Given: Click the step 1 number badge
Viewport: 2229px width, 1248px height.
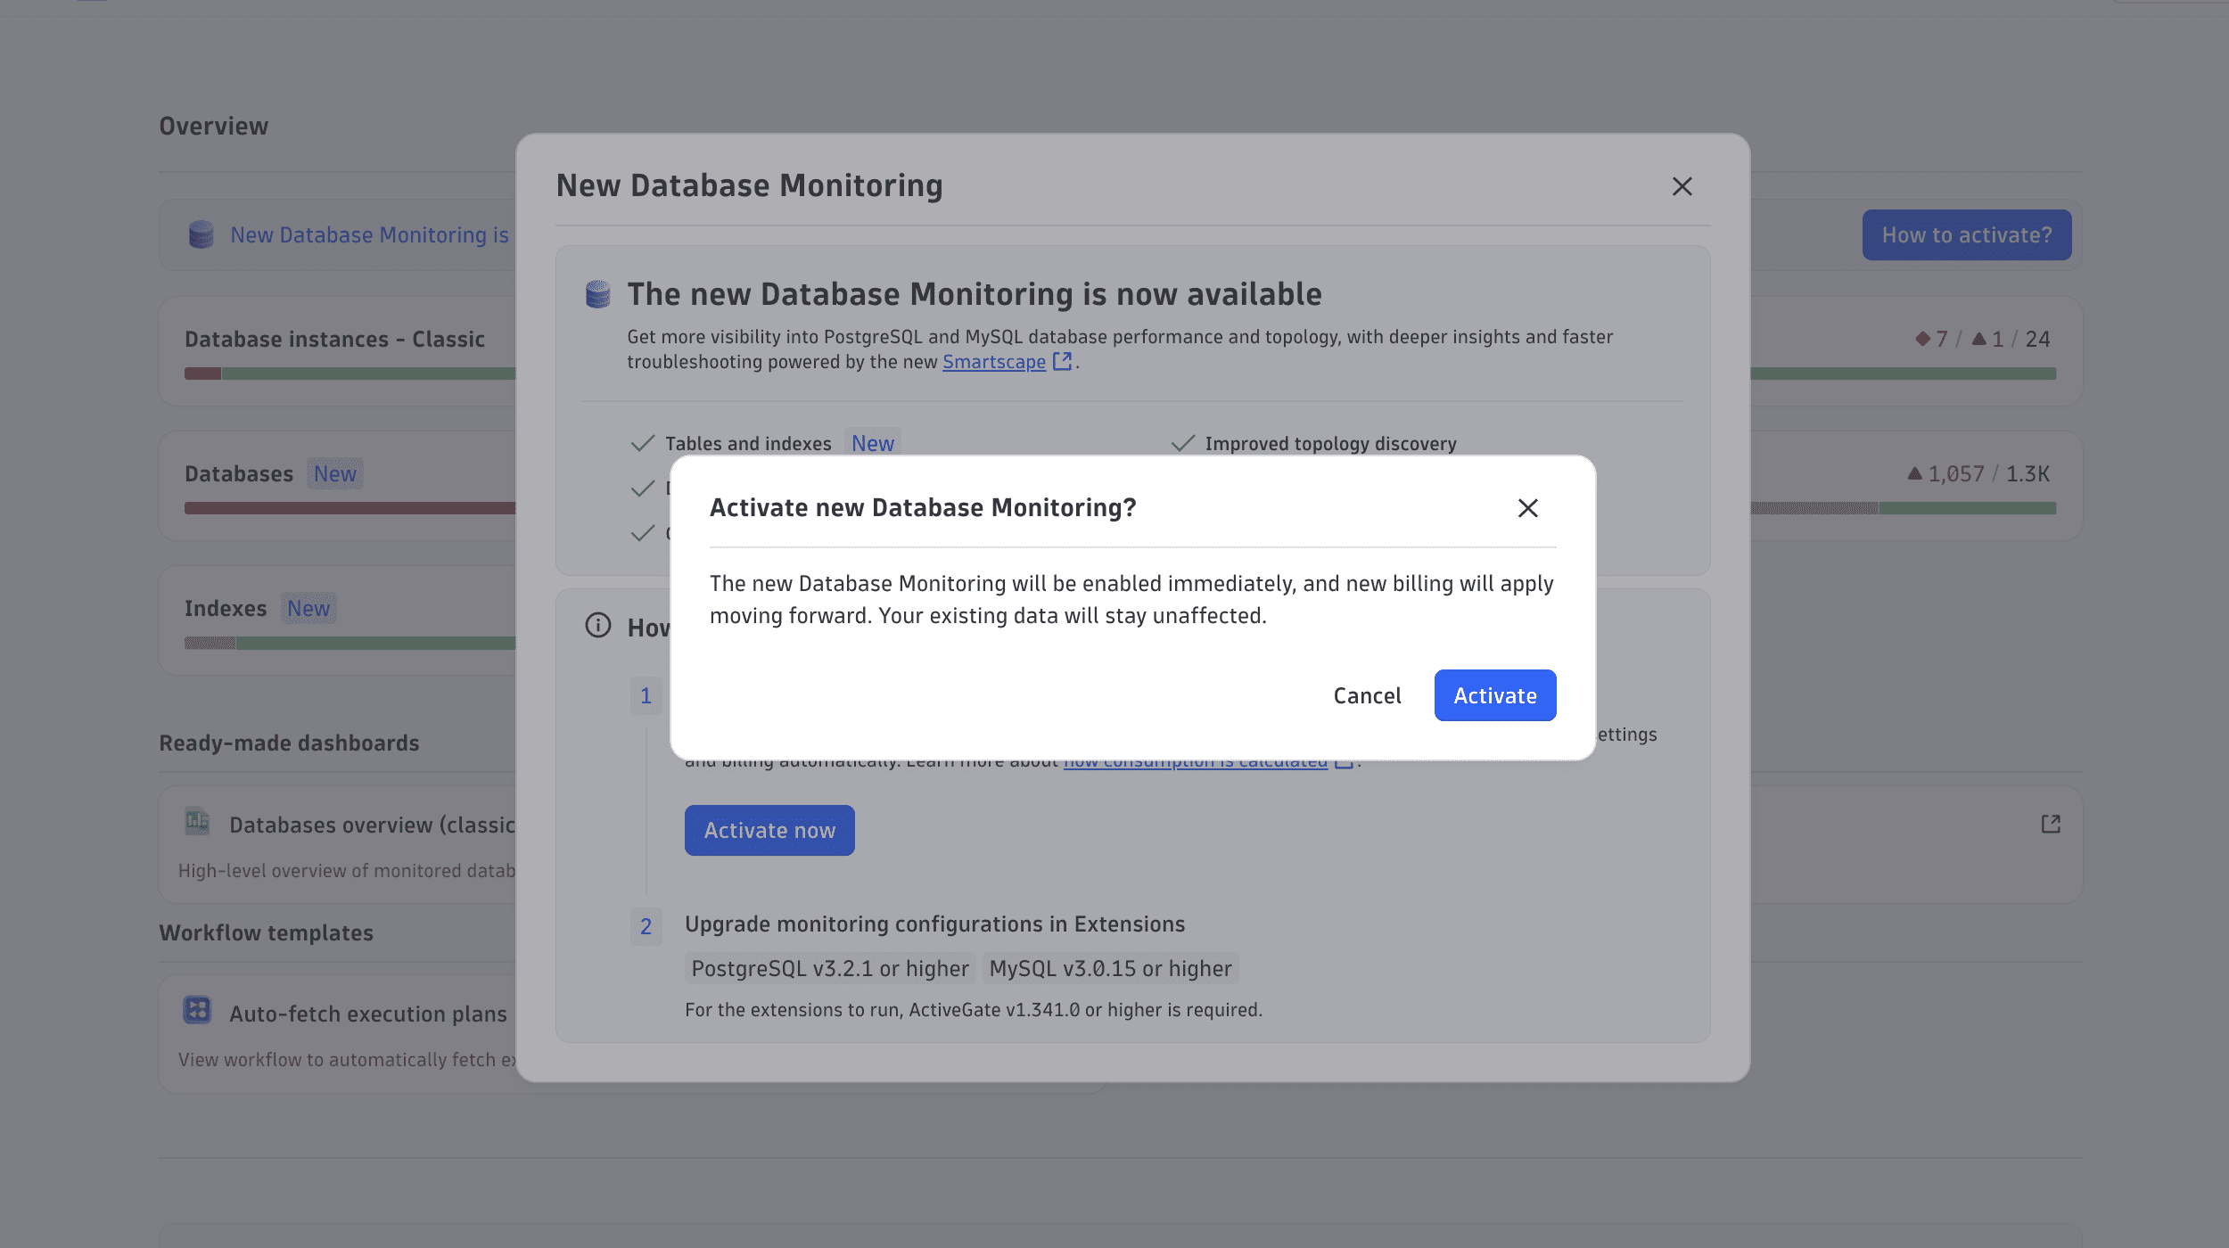Looking at the screenshot, I should click(x=646, y=695).
